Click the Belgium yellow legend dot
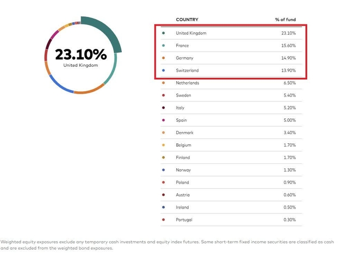The height and width of the screenshot is (253, 348). point(163,145)
